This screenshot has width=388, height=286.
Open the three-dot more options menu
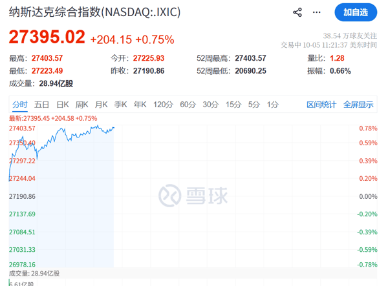316,12
